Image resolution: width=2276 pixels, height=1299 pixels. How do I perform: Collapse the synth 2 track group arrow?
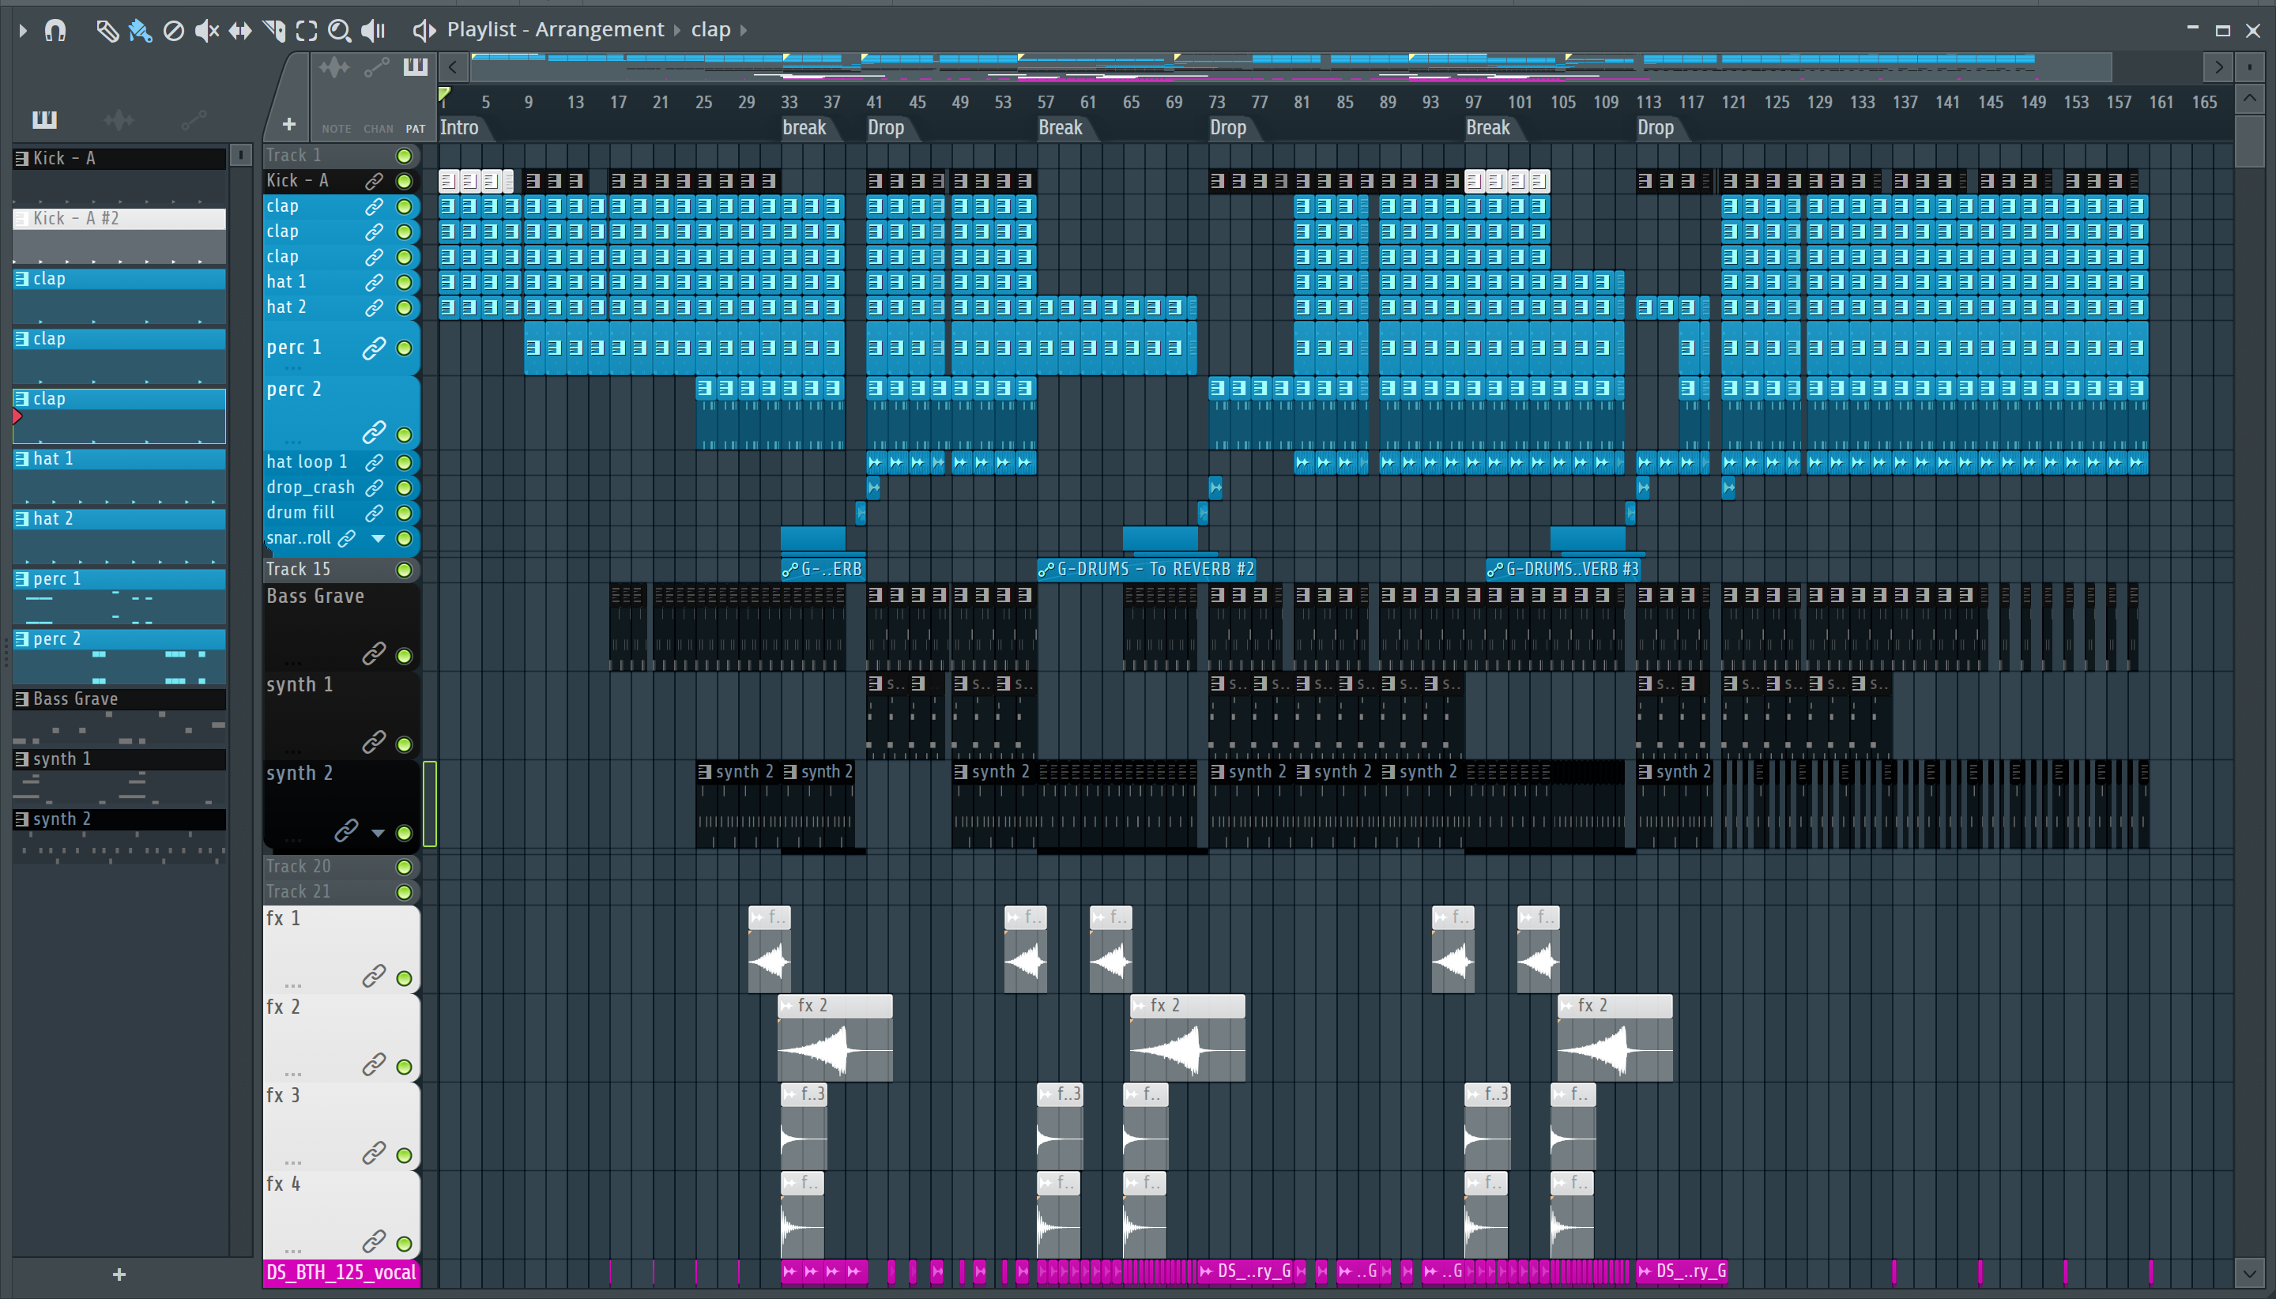[379, 832]
